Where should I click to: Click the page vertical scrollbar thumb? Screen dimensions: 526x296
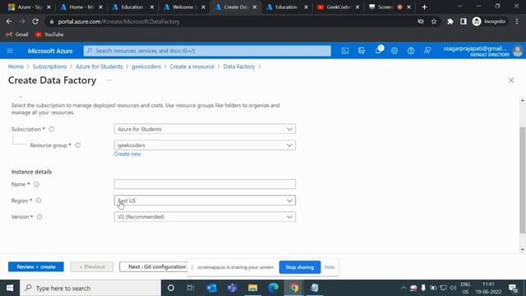pyautogui.click(x=523, y=180)
